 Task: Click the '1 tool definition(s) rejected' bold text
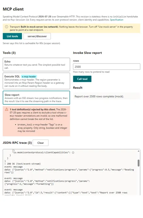pos(33,110)
